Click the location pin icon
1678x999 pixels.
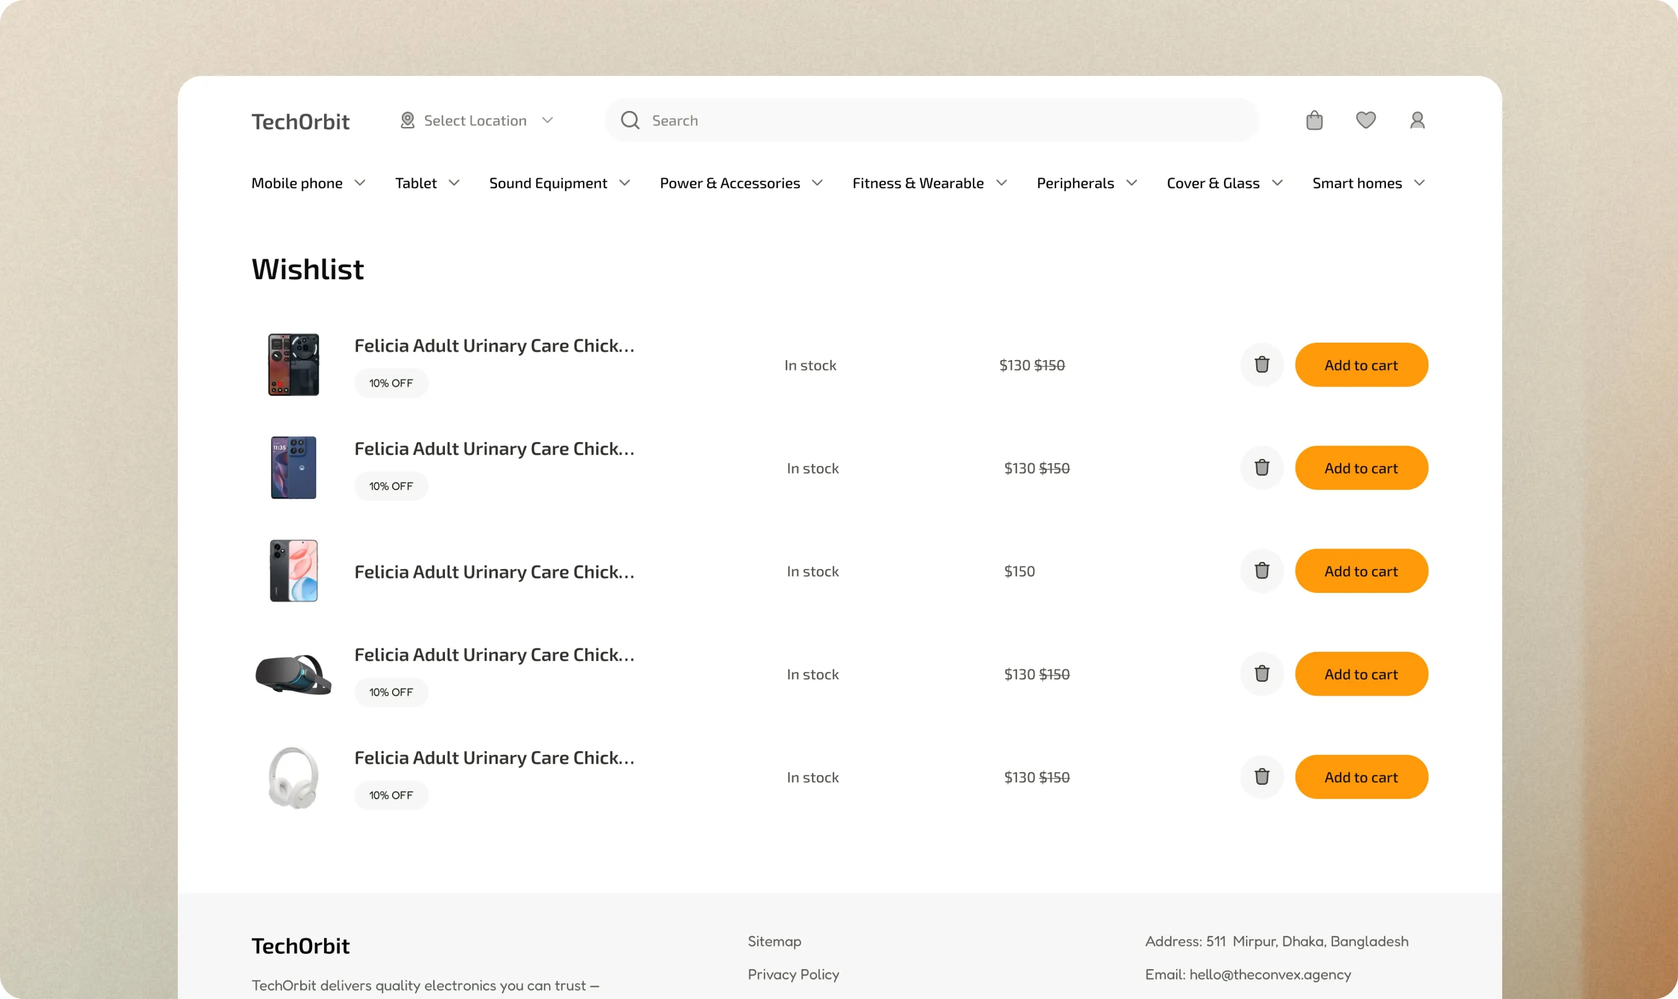(x=407, y=120)
